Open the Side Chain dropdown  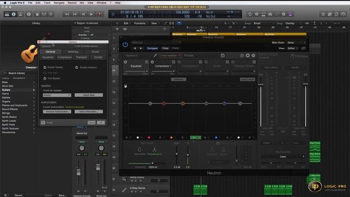296,43
